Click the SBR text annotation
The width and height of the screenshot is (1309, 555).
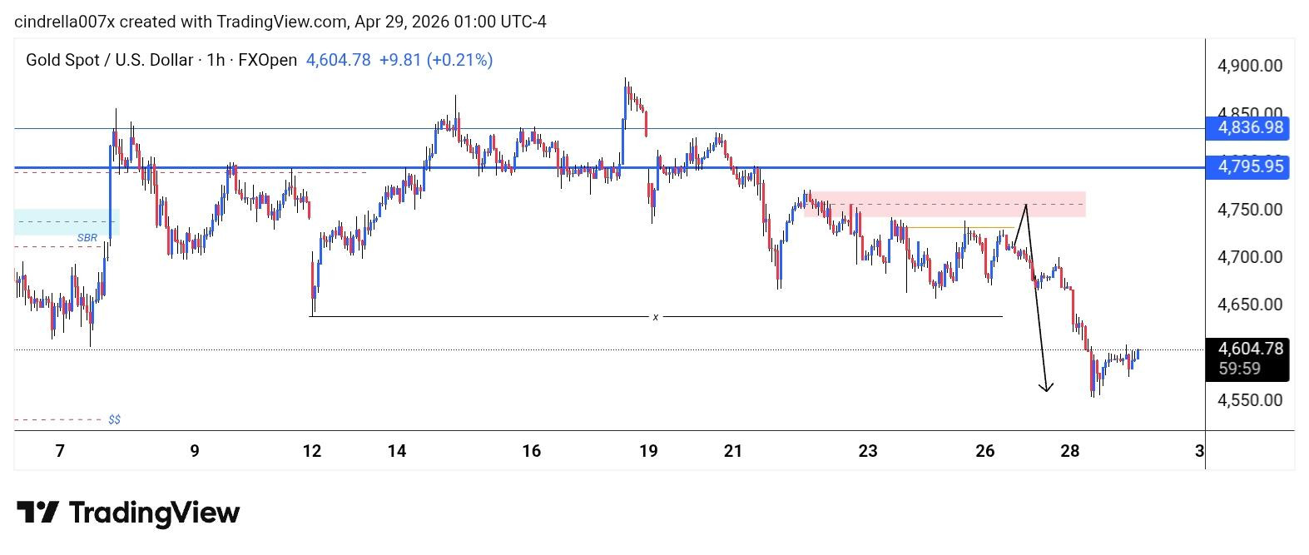(87, 238)
